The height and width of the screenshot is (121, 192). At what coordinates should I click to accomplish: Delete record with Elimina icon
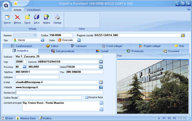point(17,17)
